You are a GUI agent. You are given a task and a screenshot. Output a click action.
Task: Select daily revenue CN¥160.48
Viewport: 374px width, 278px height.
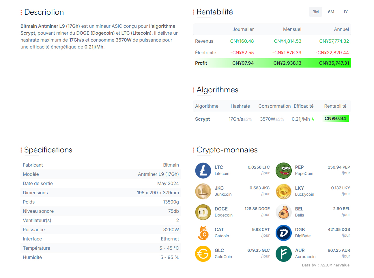(x=242, y=41)
